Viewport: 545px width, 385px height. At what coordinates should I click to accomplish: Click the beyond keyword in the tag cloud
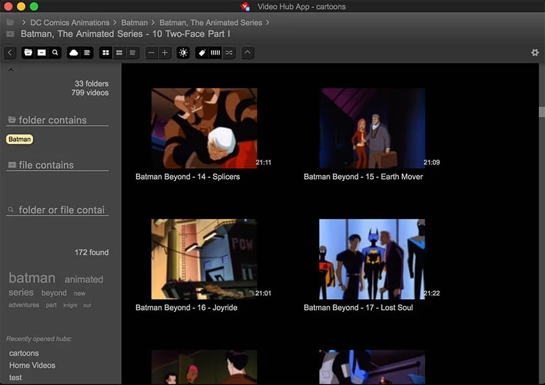coord(54,293)
